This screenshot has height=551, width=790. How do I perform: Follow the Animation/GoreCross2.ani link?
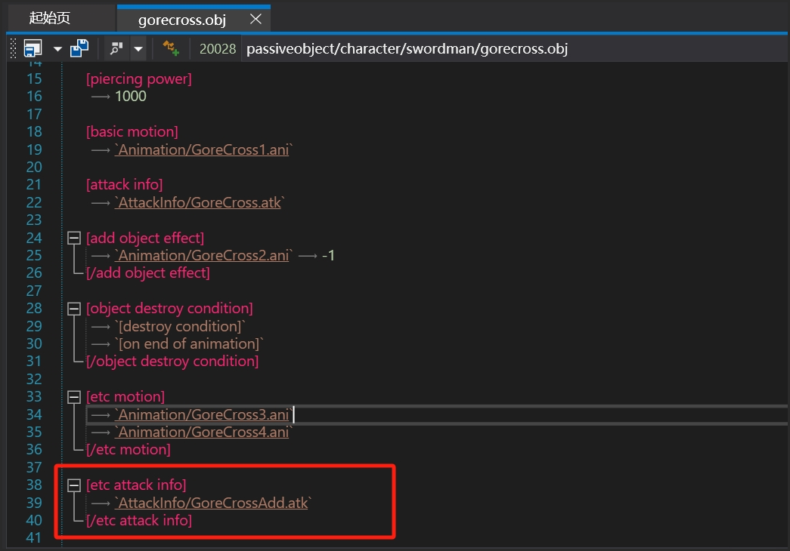coord(203,256)
